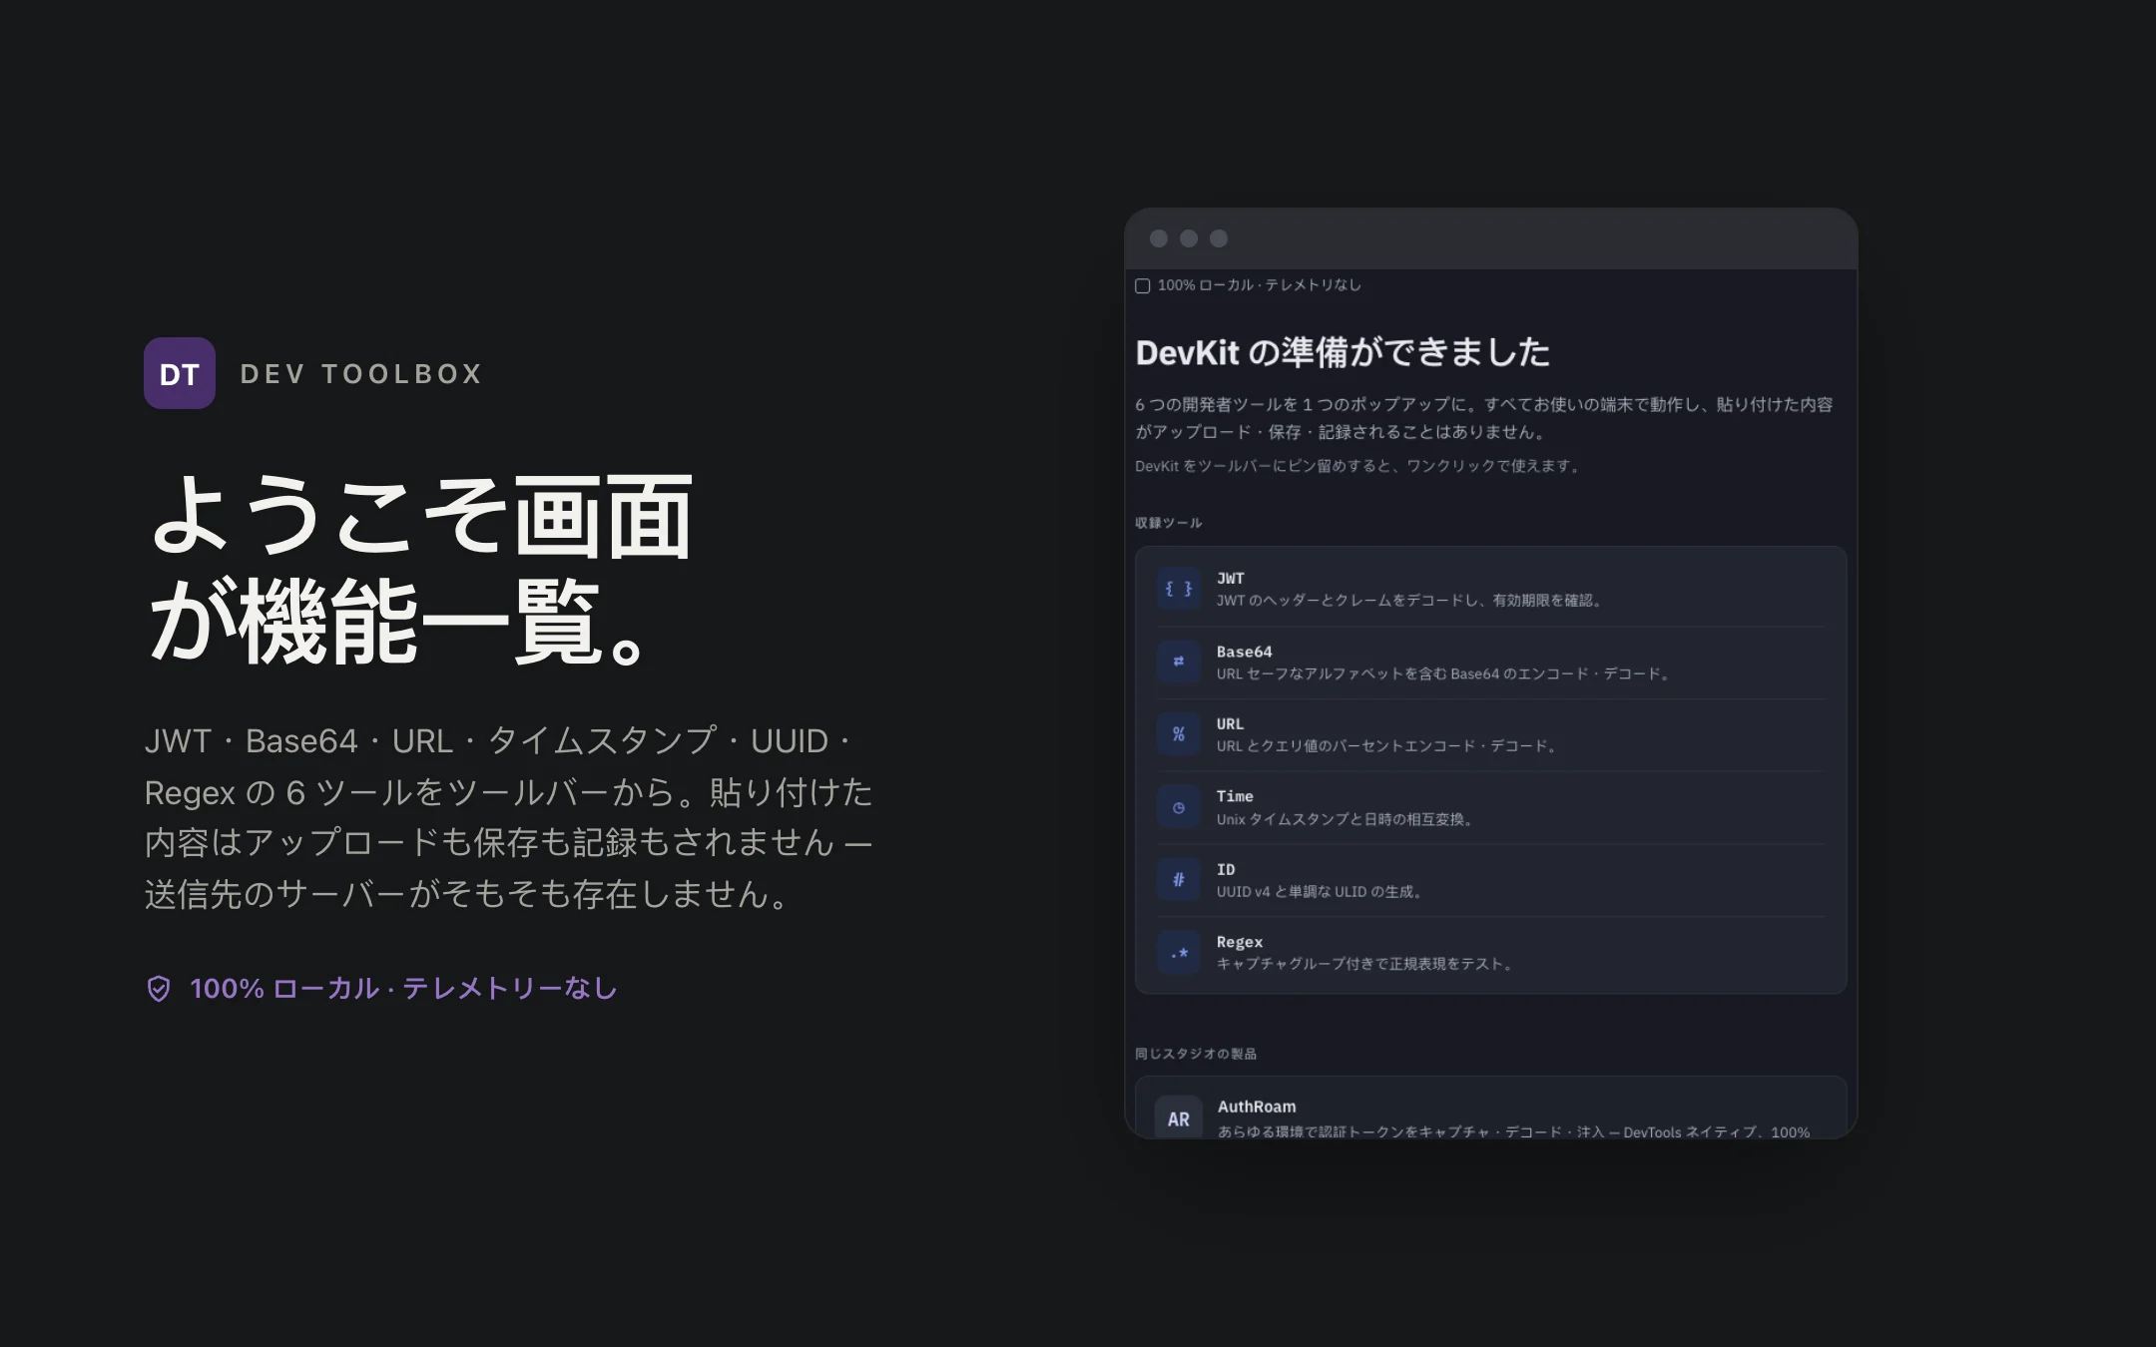Open the URL tool row
Viewport: 2156px width, 1347px height.
click(1491, 734)
